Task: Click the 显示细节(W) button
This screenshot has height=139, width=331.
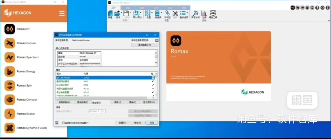Action: [149, 102]
